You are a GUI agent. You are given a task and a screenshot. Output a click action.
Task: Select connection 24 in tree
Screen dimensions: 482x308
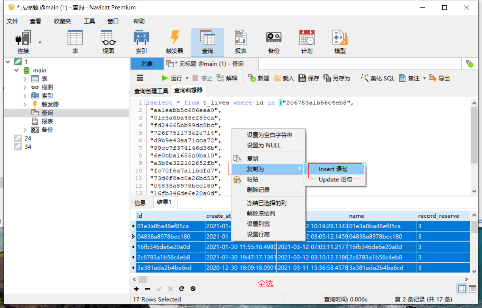coord(28,138)
